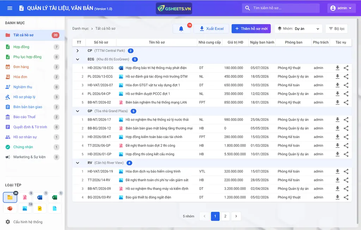Image resolution: width=361 pixels, height=230 pixels.
Task: Filter by all file types folder icon
Action: click(10, 197)
